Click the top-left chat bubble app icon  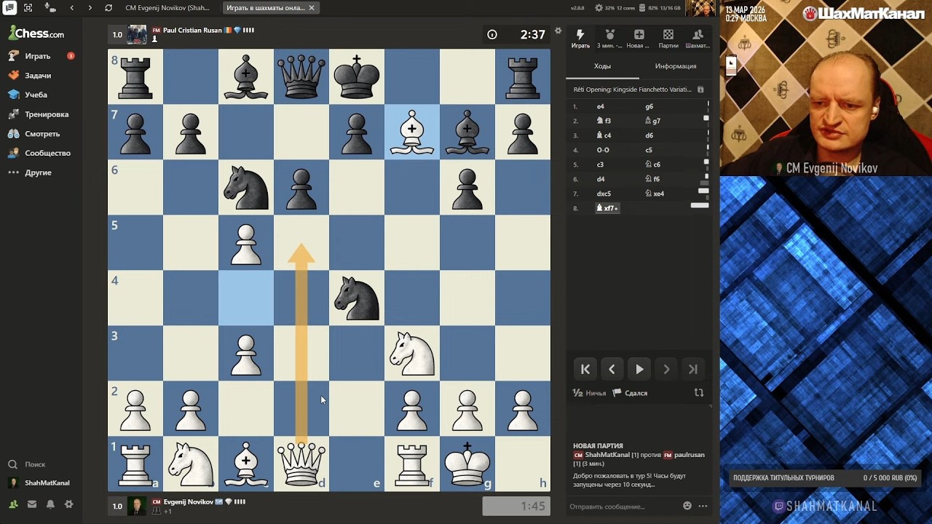pos(9,8)
